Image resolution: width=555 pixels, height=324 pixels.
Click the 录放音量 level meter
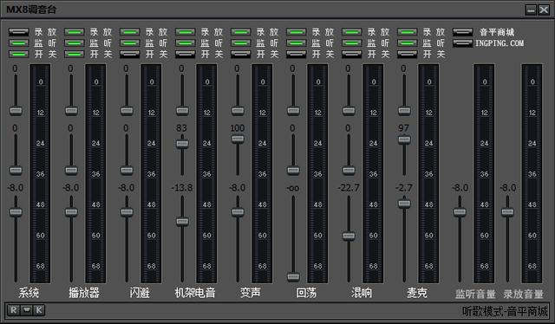532,173
